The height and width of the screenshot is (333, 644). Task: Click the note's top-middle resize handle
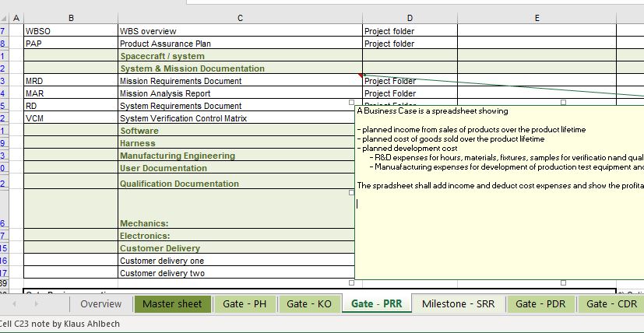tap(563, 102)
